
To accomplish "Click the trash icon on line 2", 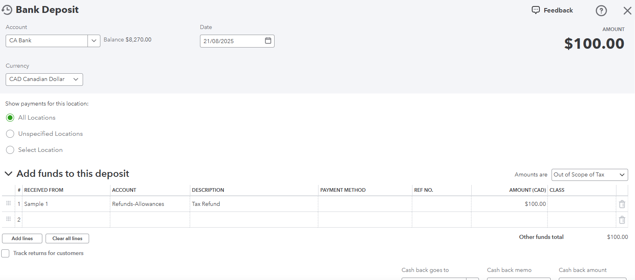I will point(622,220).
